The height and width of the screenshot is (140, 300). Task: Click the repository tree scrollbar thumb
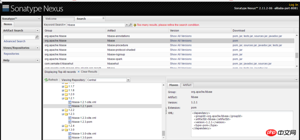pos(163,133)
